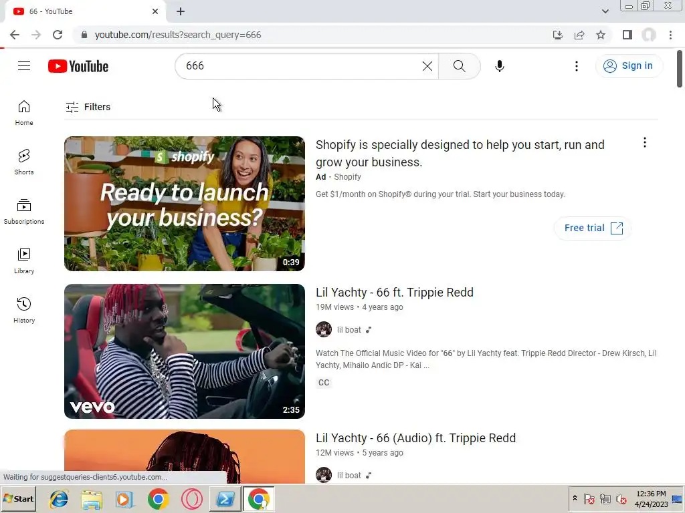The height and width of the screenshot is (513, 685).
Task: Click the page vertical scrollbar thumb
Action: pos(680,69)
